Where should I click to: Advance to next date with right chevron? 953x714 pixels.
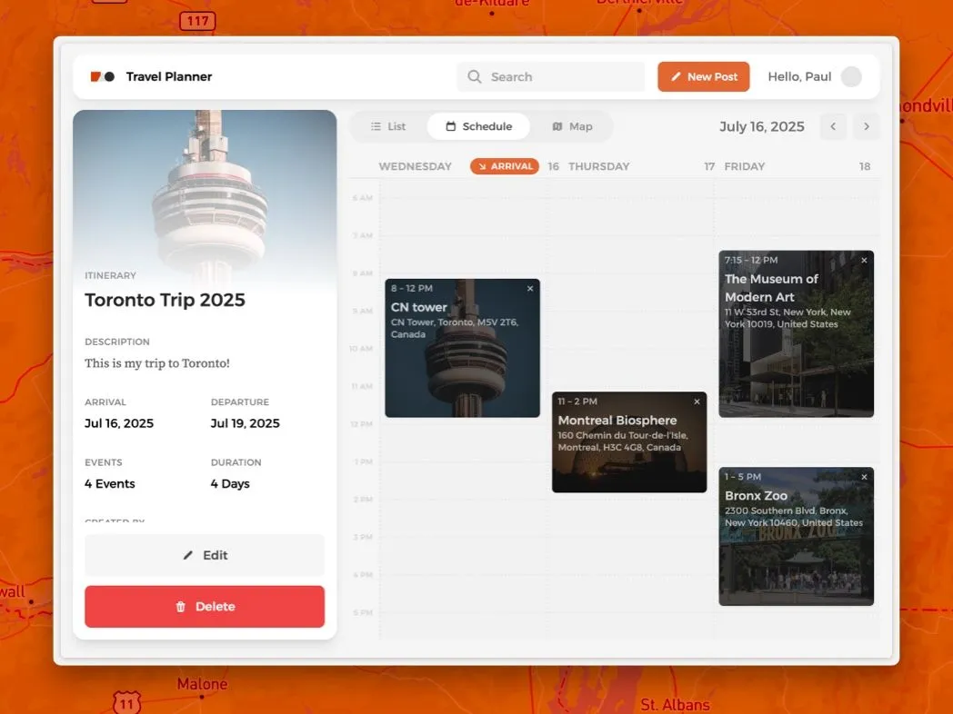866,126
